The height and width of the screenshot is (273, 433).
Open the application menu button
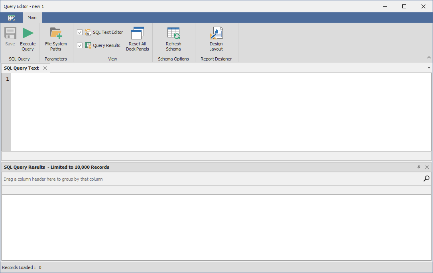coord(12,18)
